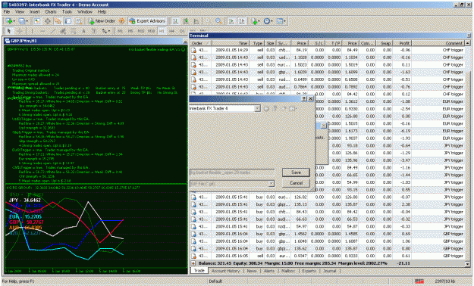Switch timeframe to H1

(162, 31)
